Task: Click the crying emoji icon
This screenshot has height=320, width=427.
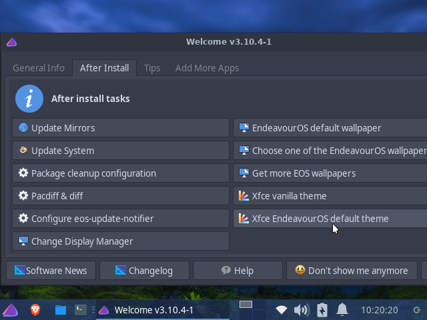Action: 300,270
